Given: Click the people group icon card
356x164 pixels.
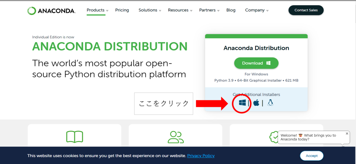Looking at the screenshot, I should click(176, 137).
